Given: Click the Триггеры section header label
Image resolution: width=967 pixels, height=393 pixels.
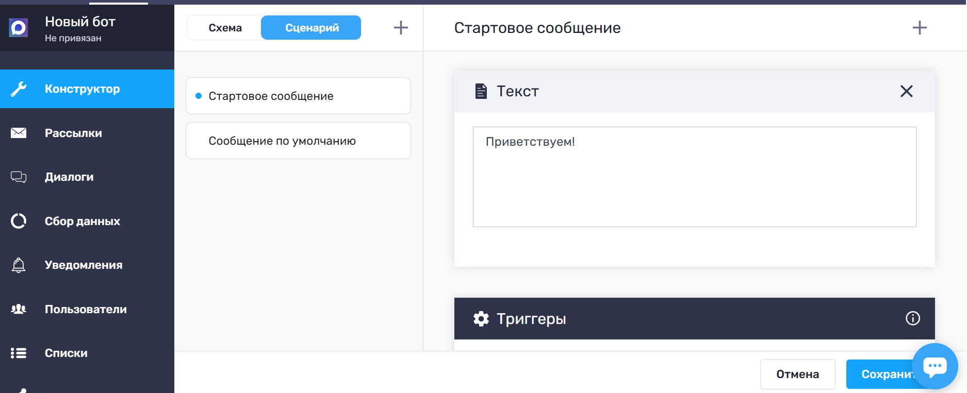Looking at the screenshot, I should click(531, 319).
